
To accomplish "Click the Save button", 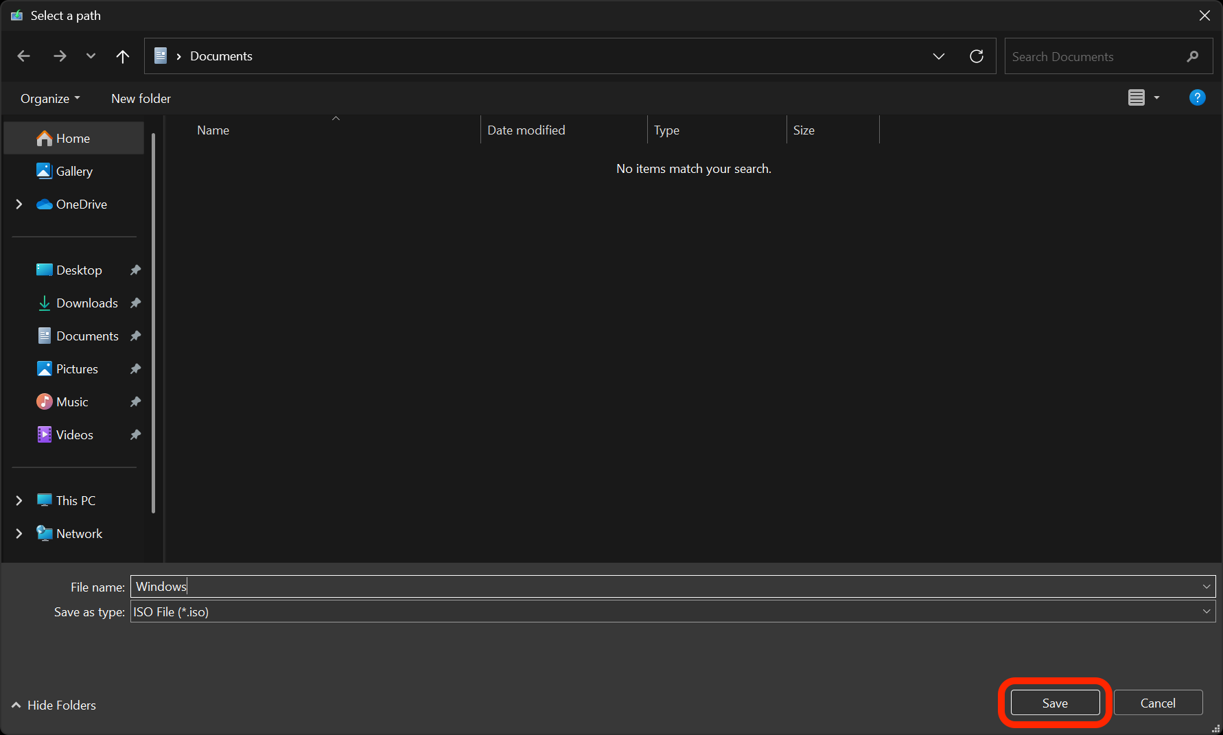I will coord(1055,703).
